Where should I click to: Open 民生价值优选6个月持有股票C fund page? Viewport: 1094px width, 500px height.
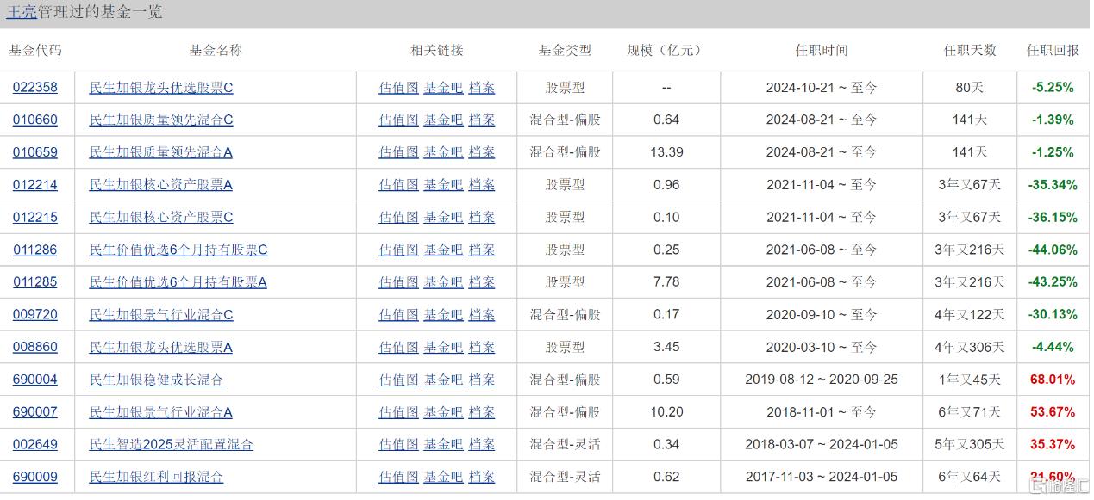coord(178,250)
